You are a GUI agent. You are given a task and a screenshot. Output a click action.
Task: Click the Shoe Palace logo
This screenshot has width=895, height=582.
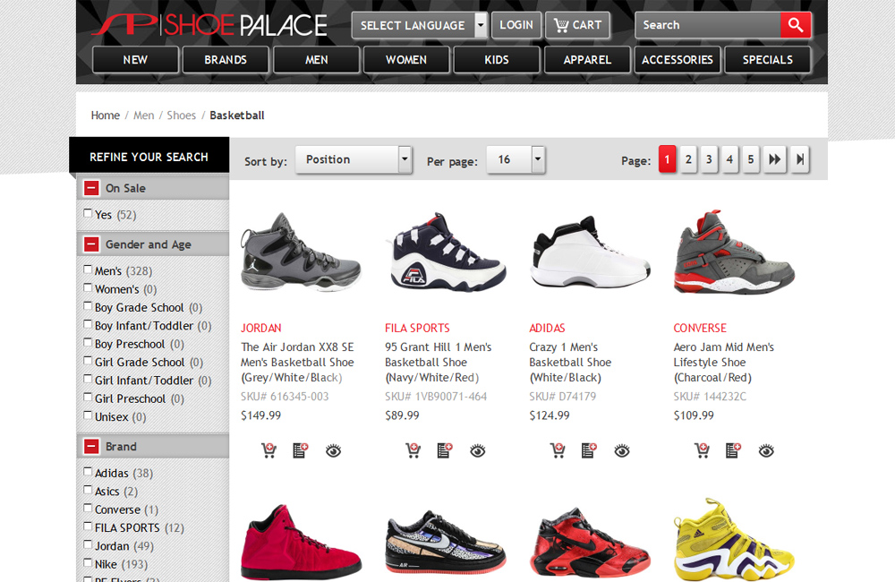[209, 25]
